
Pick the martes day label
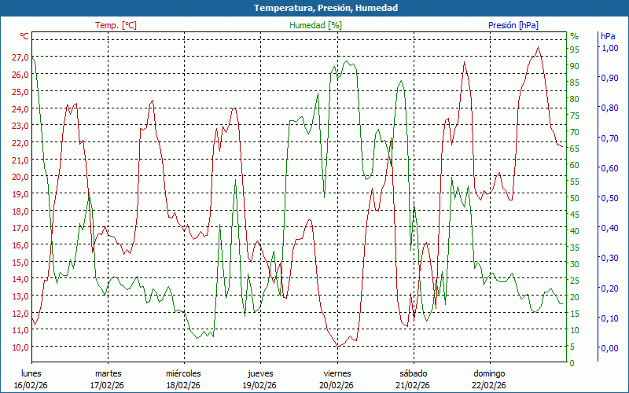[x=108, y=373]
